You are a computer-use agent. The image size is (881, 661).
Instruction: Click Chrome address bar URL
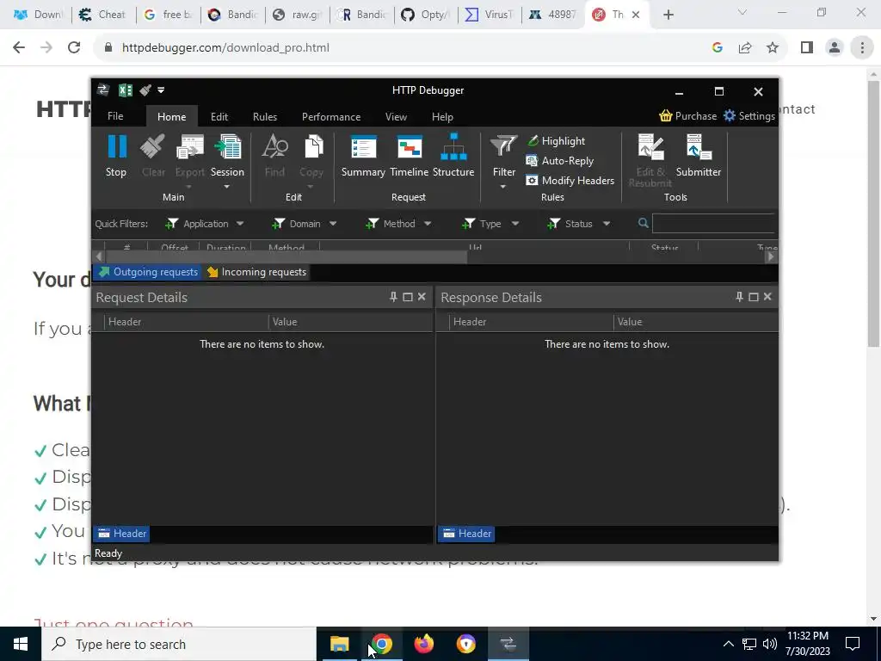pos(226,48)
